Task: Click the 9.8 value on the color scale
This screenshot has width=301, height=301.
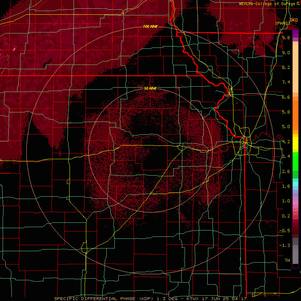Action: coord(286,37)
